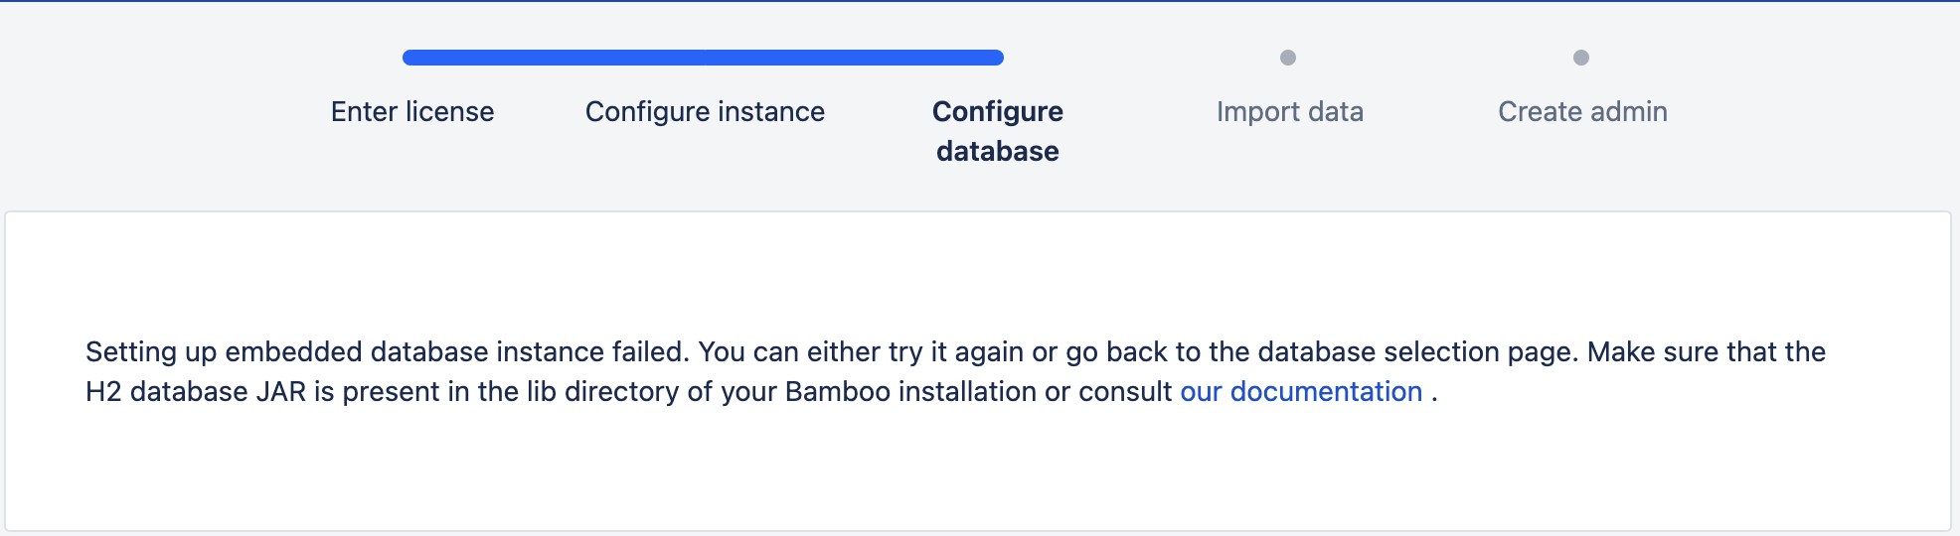Viewport: 1960px width, 536px height.
Task: Go to the Enter license step
Action: point(412,111)
